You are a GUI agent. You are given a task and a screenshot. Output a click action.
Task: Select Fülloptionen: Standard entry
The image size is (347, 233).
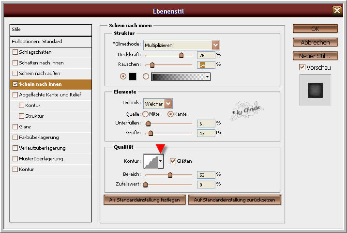click(x=51, y=42)
